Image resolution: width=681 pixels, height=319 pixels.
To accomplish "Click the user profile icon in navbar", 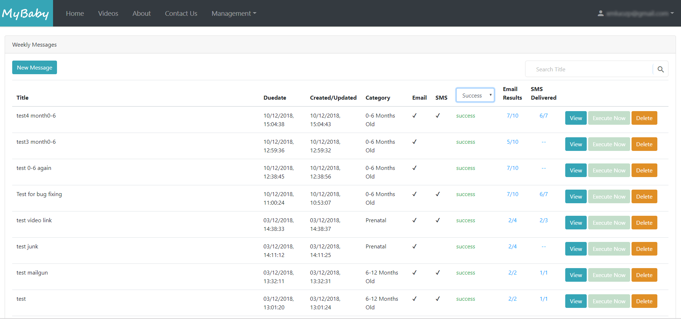I will [x=601, y=13].
